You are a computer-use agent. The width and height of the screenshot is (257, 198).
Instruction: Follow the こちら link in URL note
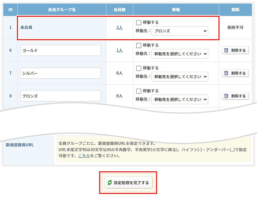coord(84,156)
